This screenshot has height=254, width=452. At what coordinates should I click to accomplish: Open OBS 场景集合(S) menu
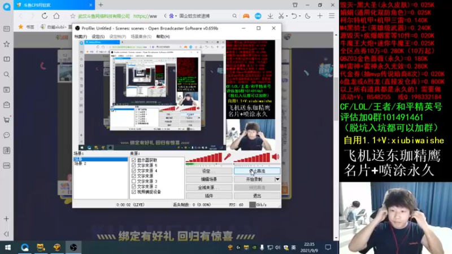pyautogui.click(x=141, y=37)
